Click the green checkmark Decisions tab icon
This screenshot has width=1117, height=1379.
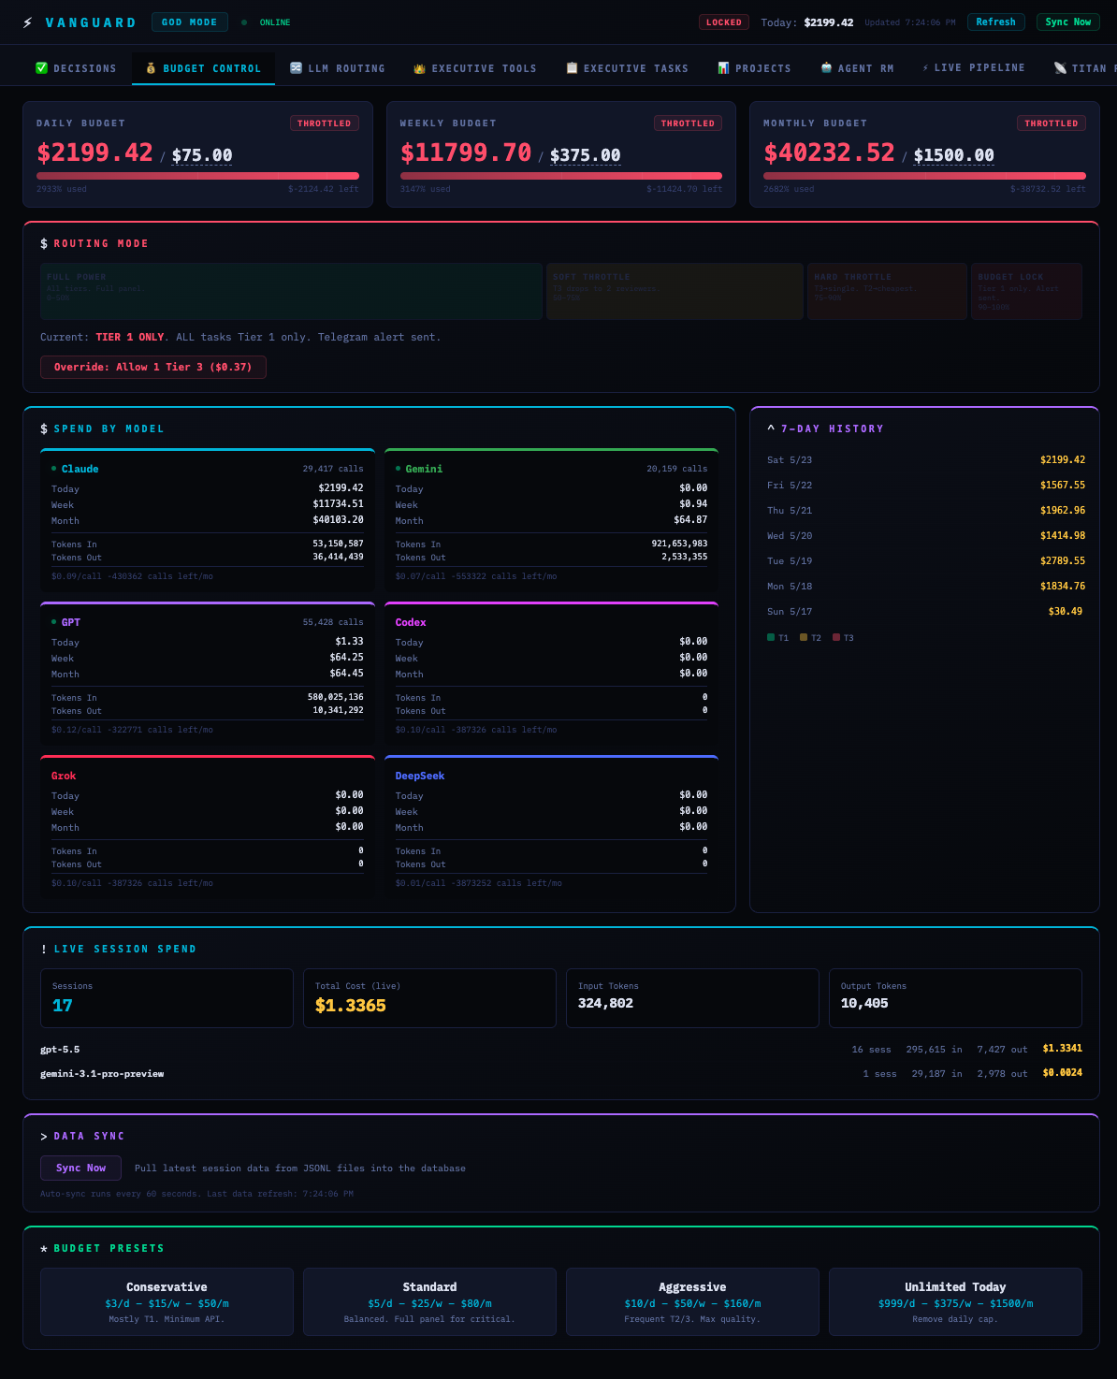[41, 68]
